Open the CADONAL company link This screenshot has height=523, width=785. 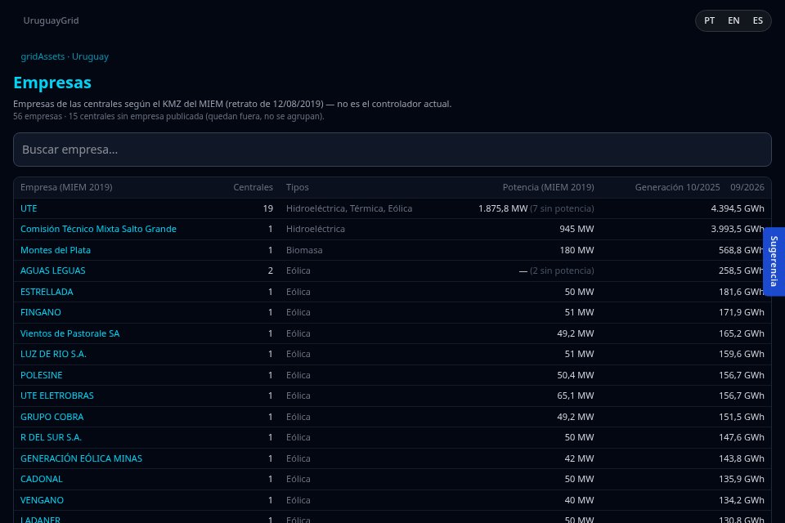click(x=42, y=479)
